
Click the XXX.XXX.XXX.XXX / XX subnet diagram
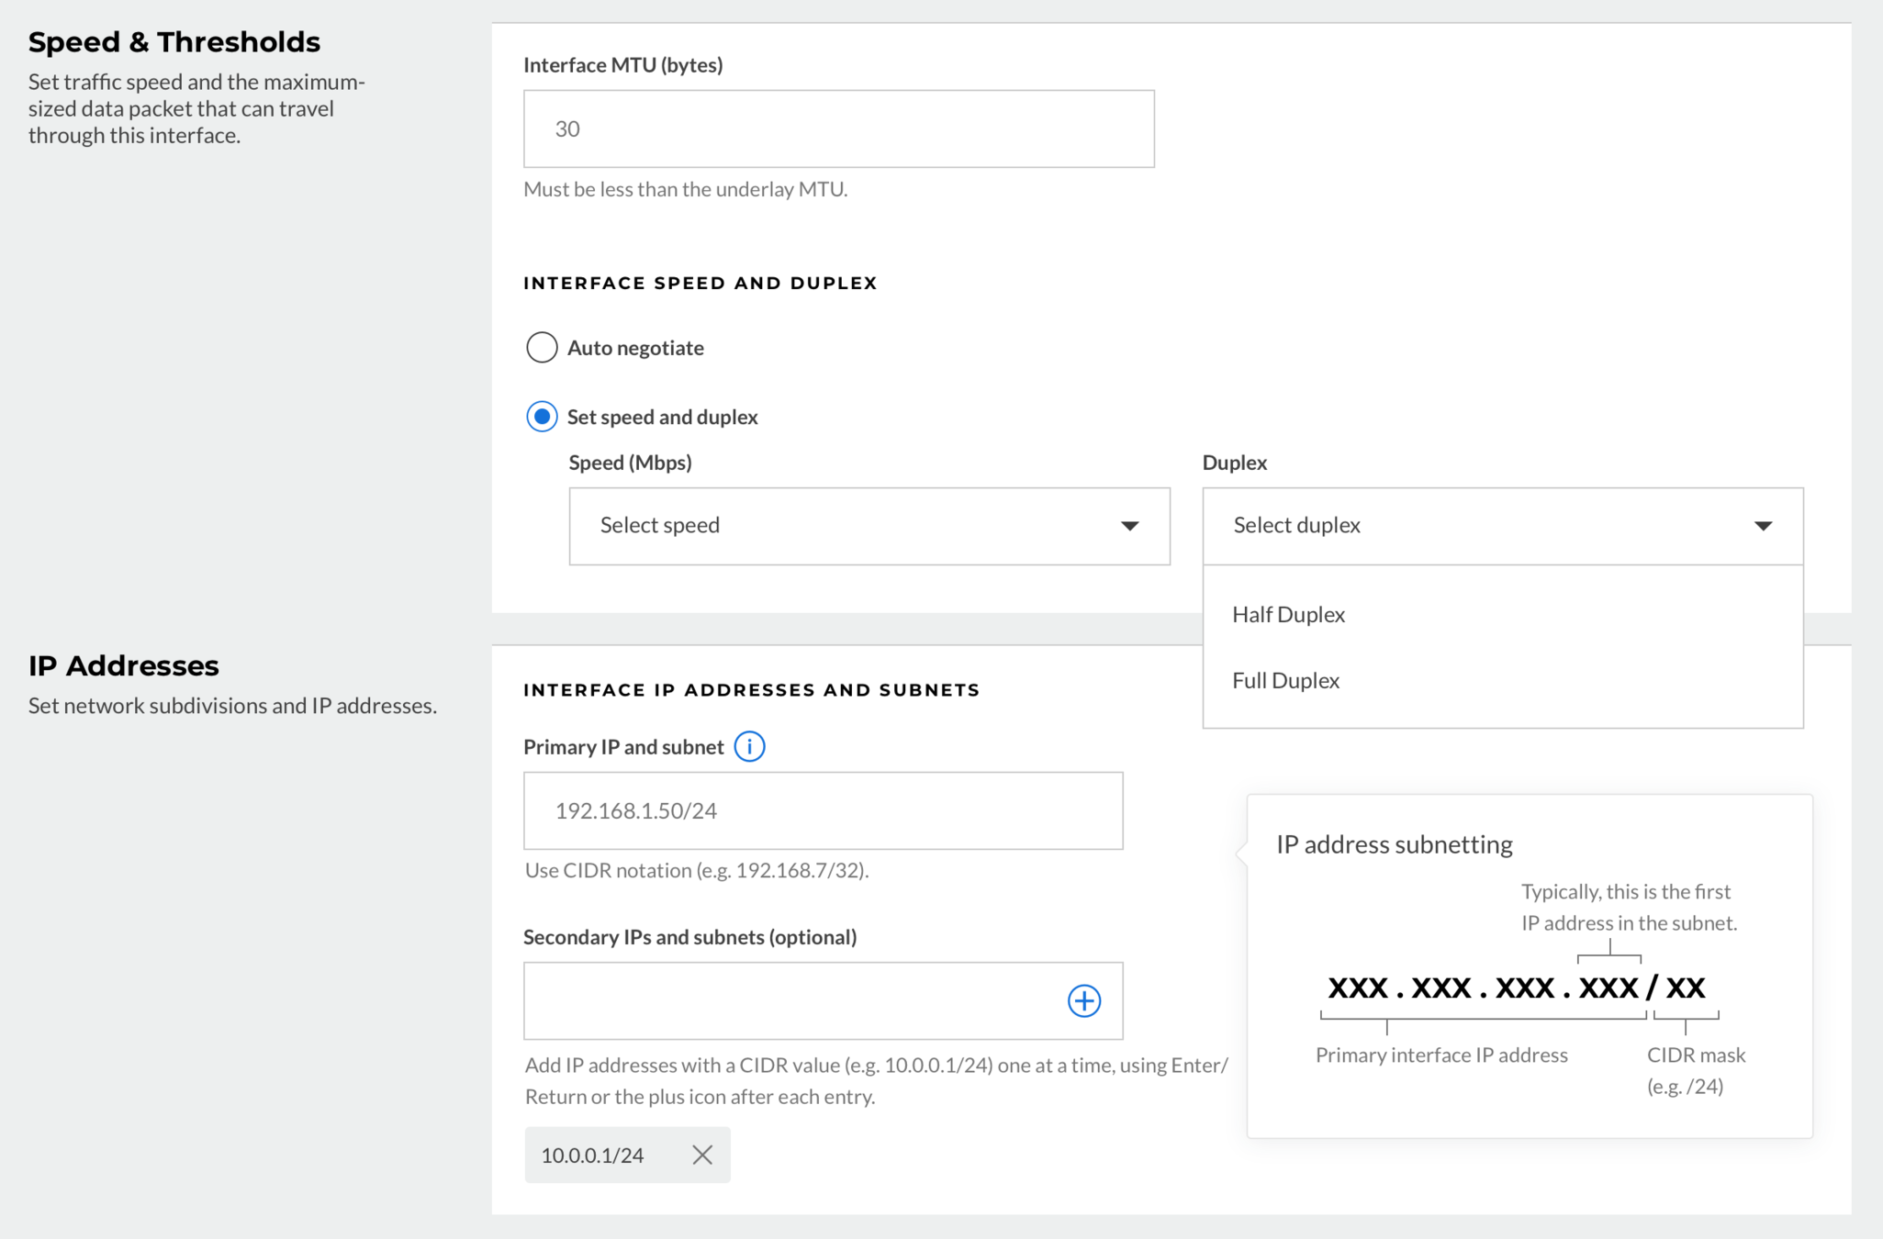click(x=1516, y=988)
